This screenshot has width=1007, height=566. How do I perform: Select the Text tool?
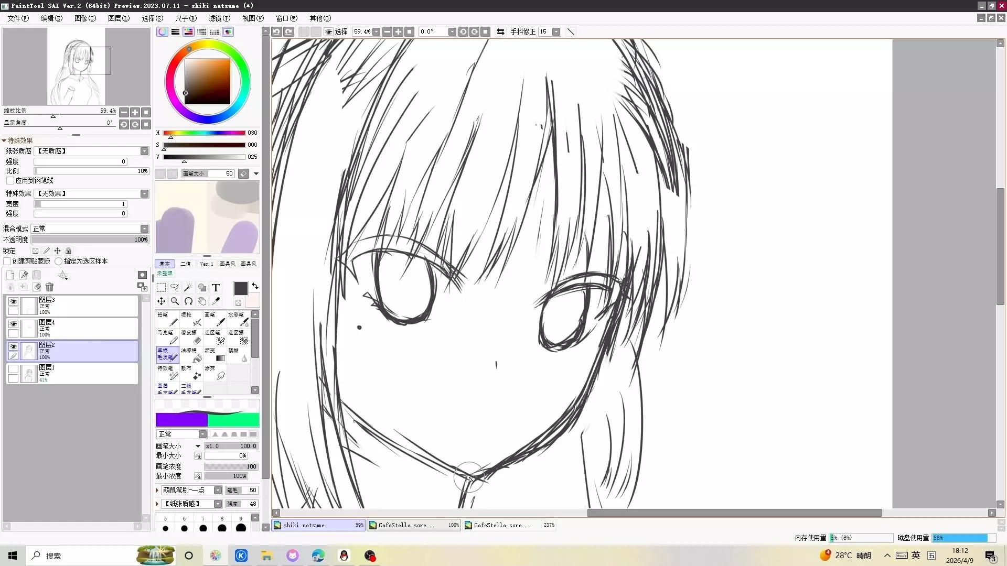pos(216,287)
